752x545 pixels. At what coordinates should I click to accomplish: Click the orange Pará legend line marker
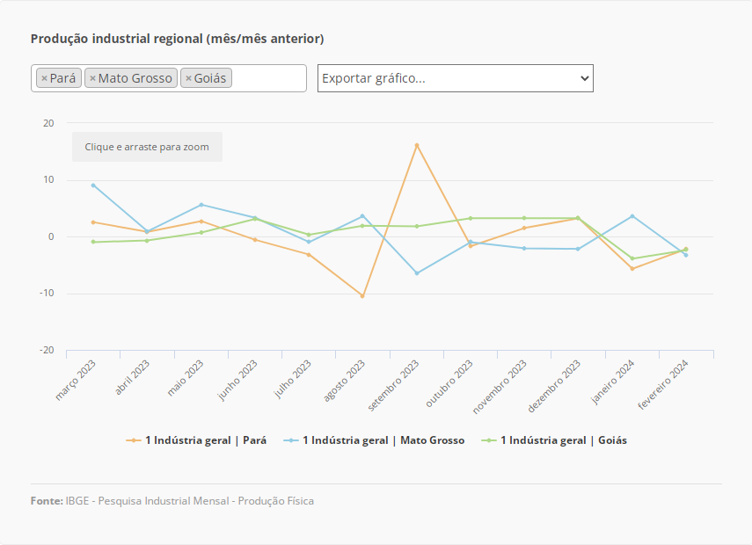click(134, 440)
